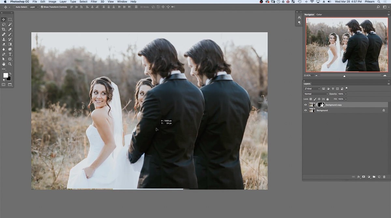Select the Clone Stamp tool
The height and width of the screenshot is (218, 391).
[x=4, y=39]
